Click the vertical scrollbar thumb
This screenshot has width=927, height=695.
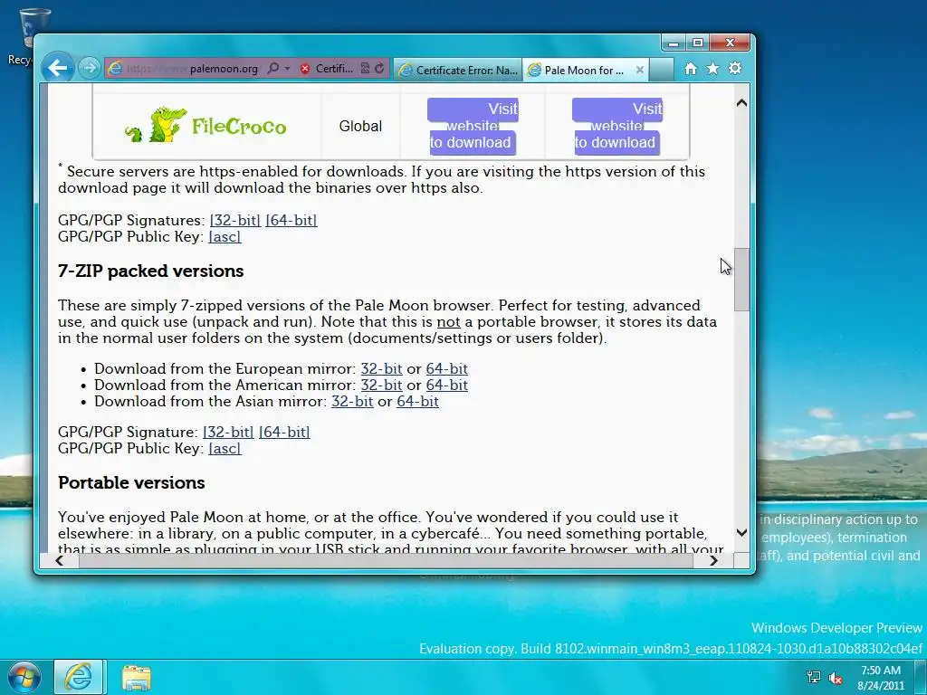[741, 280]
